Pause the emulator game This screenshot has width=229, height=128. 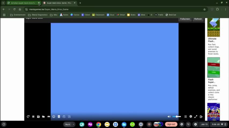coord(33,117)
